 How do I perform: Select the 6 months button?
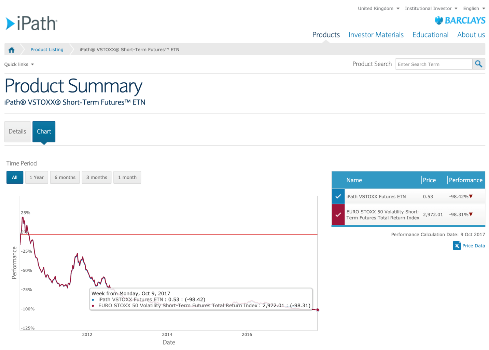pyautogui.click(x=65, y=177)
